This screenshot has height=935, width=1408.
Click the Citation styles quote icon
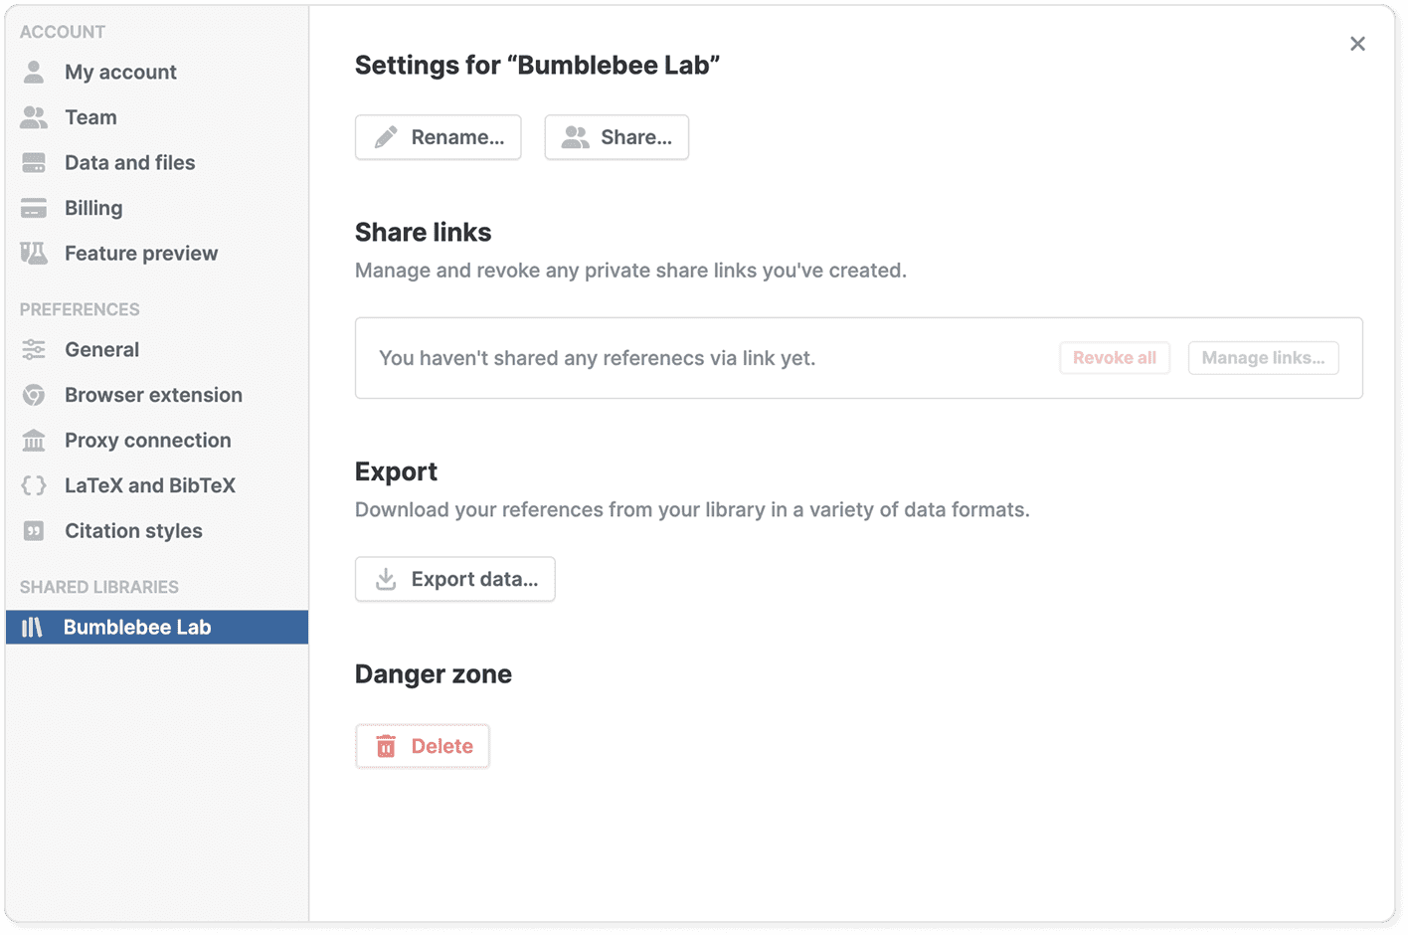click(34, 531)
